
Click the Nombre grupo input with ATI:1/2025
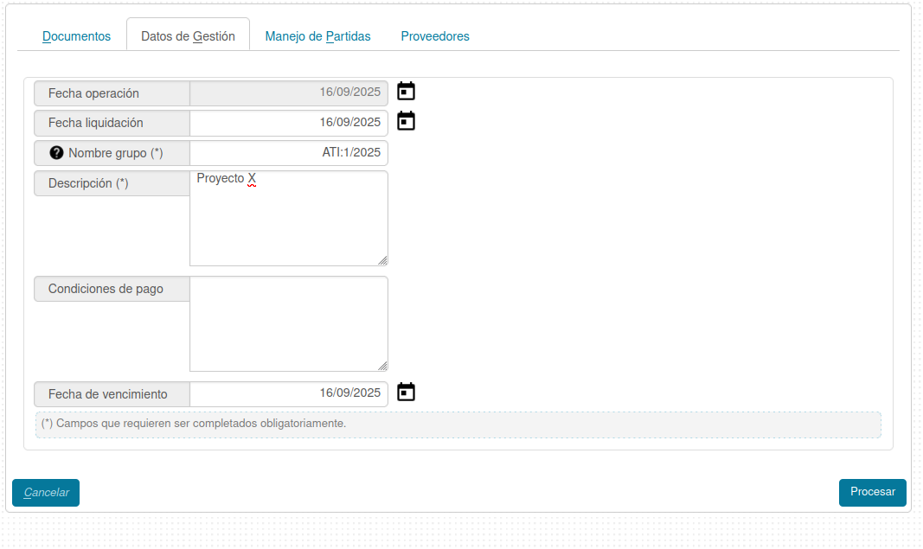coord(288,153)
